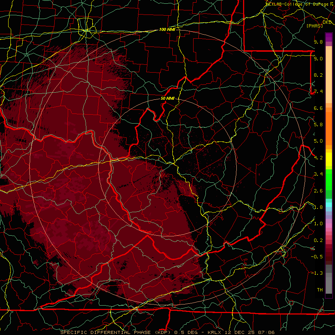Image resolution: width=335 pixels, height=335 pixels.
Task: Click the -1.3 scale label
Action: point(317,273)
